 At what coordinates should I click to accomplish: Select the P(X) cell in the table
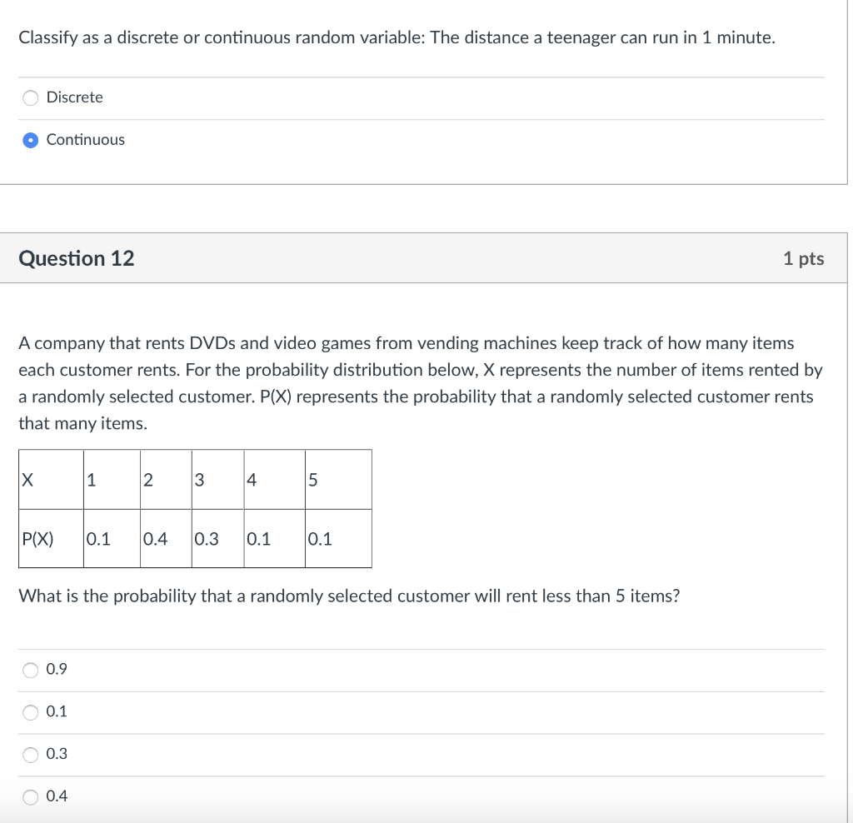50,539
